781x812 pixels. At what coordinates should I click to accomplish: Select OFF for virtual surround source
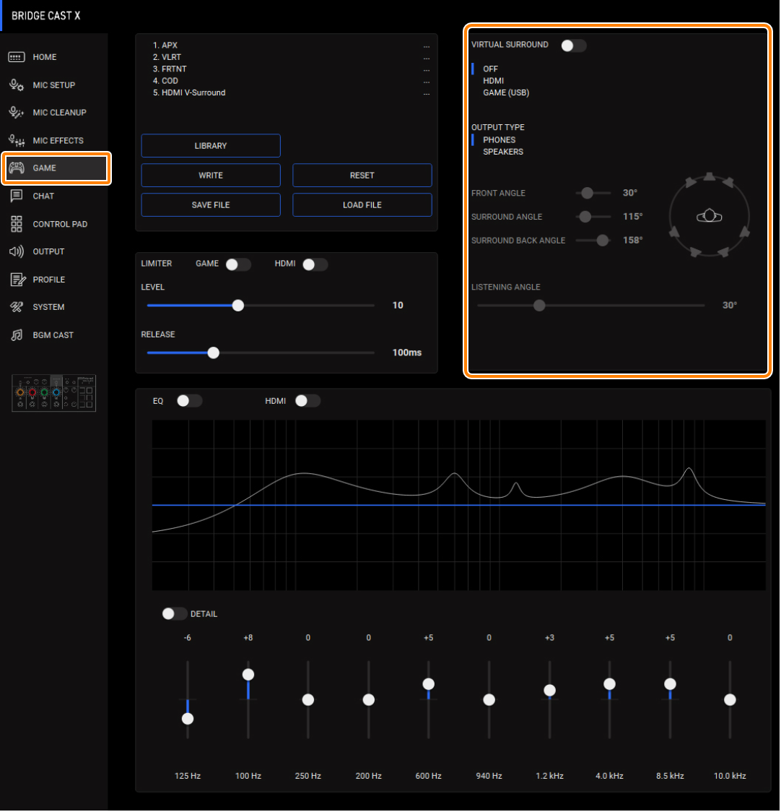pos(490,69)
